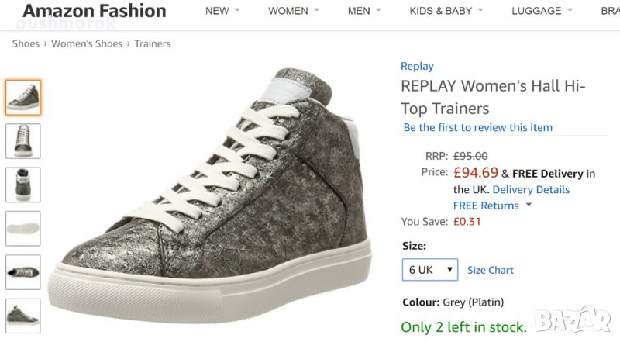Open the 6 UK size dropdown
Screen dimensions: 620x342
pyautogui.click(x=429, y=270)
